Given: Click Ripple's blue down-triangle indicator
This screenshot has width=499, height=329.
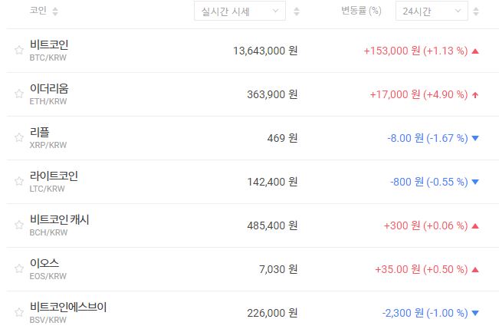Looking at the screenshot, I should tap(475, 139).
